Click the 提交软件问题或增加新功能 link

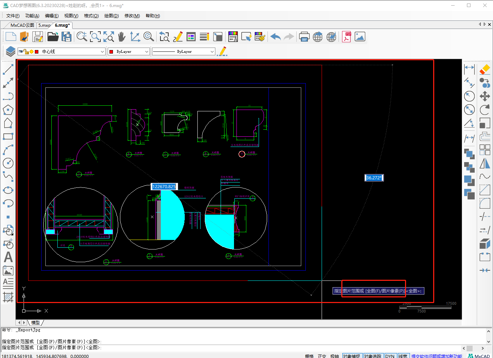pos(436,356)
